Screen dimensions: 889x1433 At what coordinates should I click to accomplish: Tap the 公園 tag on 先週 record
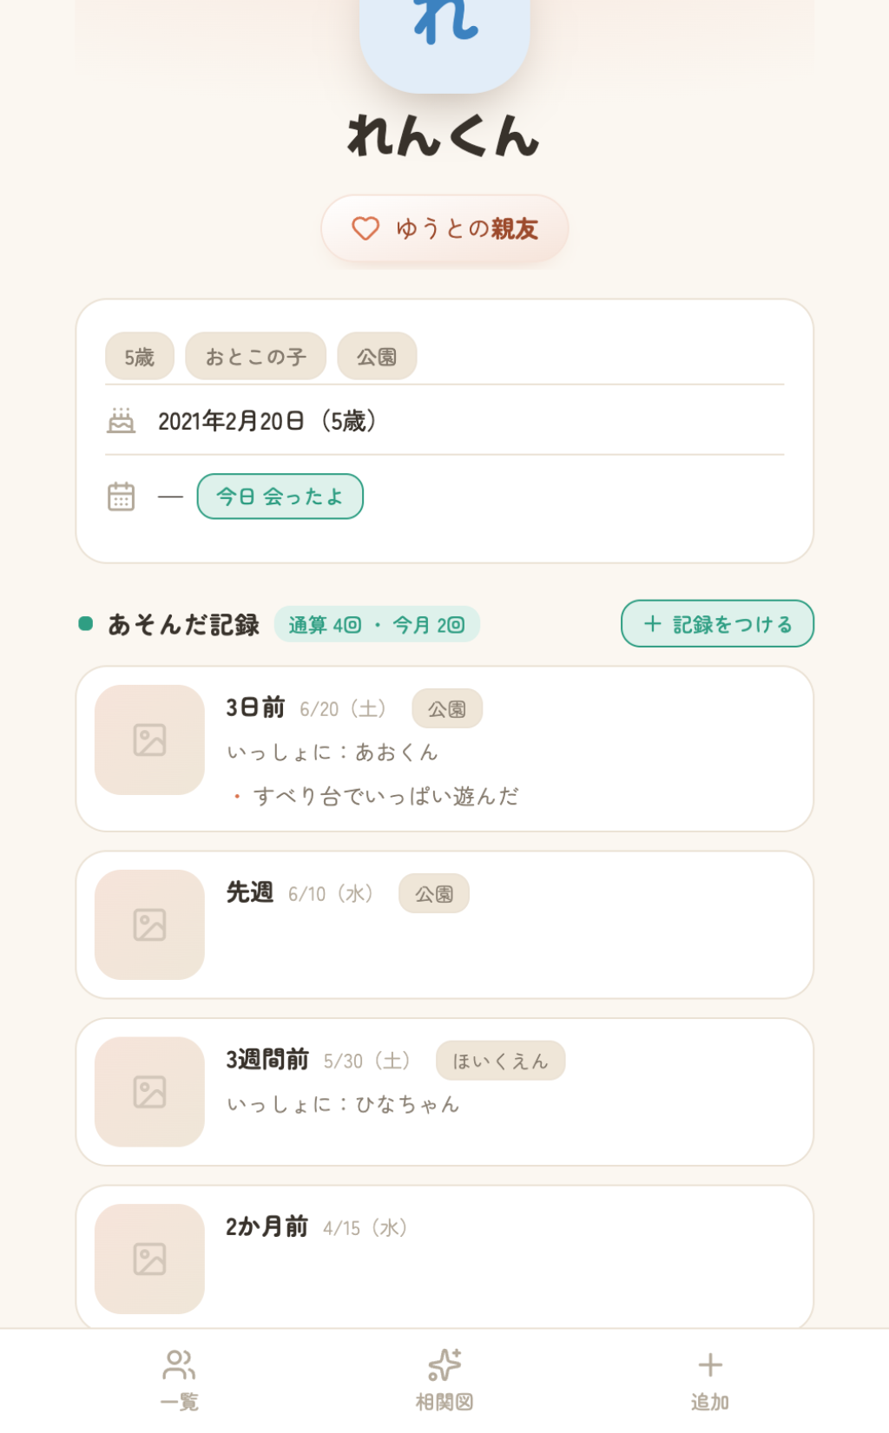tap(434, 894)
